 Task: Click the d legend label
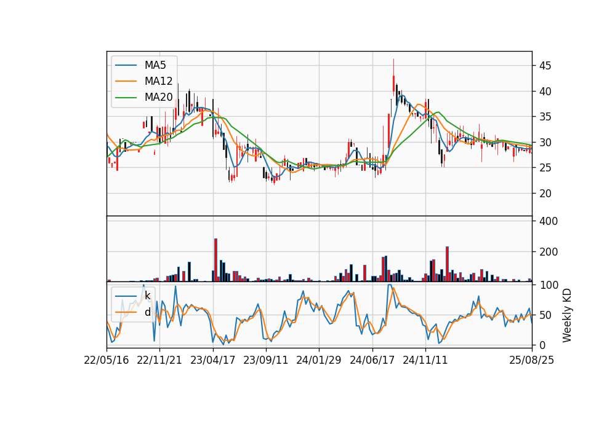147,312
